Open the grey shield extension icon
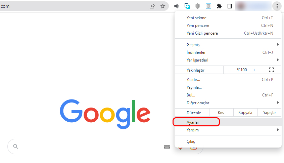This screenshot has width=284, height=163. click(x=198, y=6)
